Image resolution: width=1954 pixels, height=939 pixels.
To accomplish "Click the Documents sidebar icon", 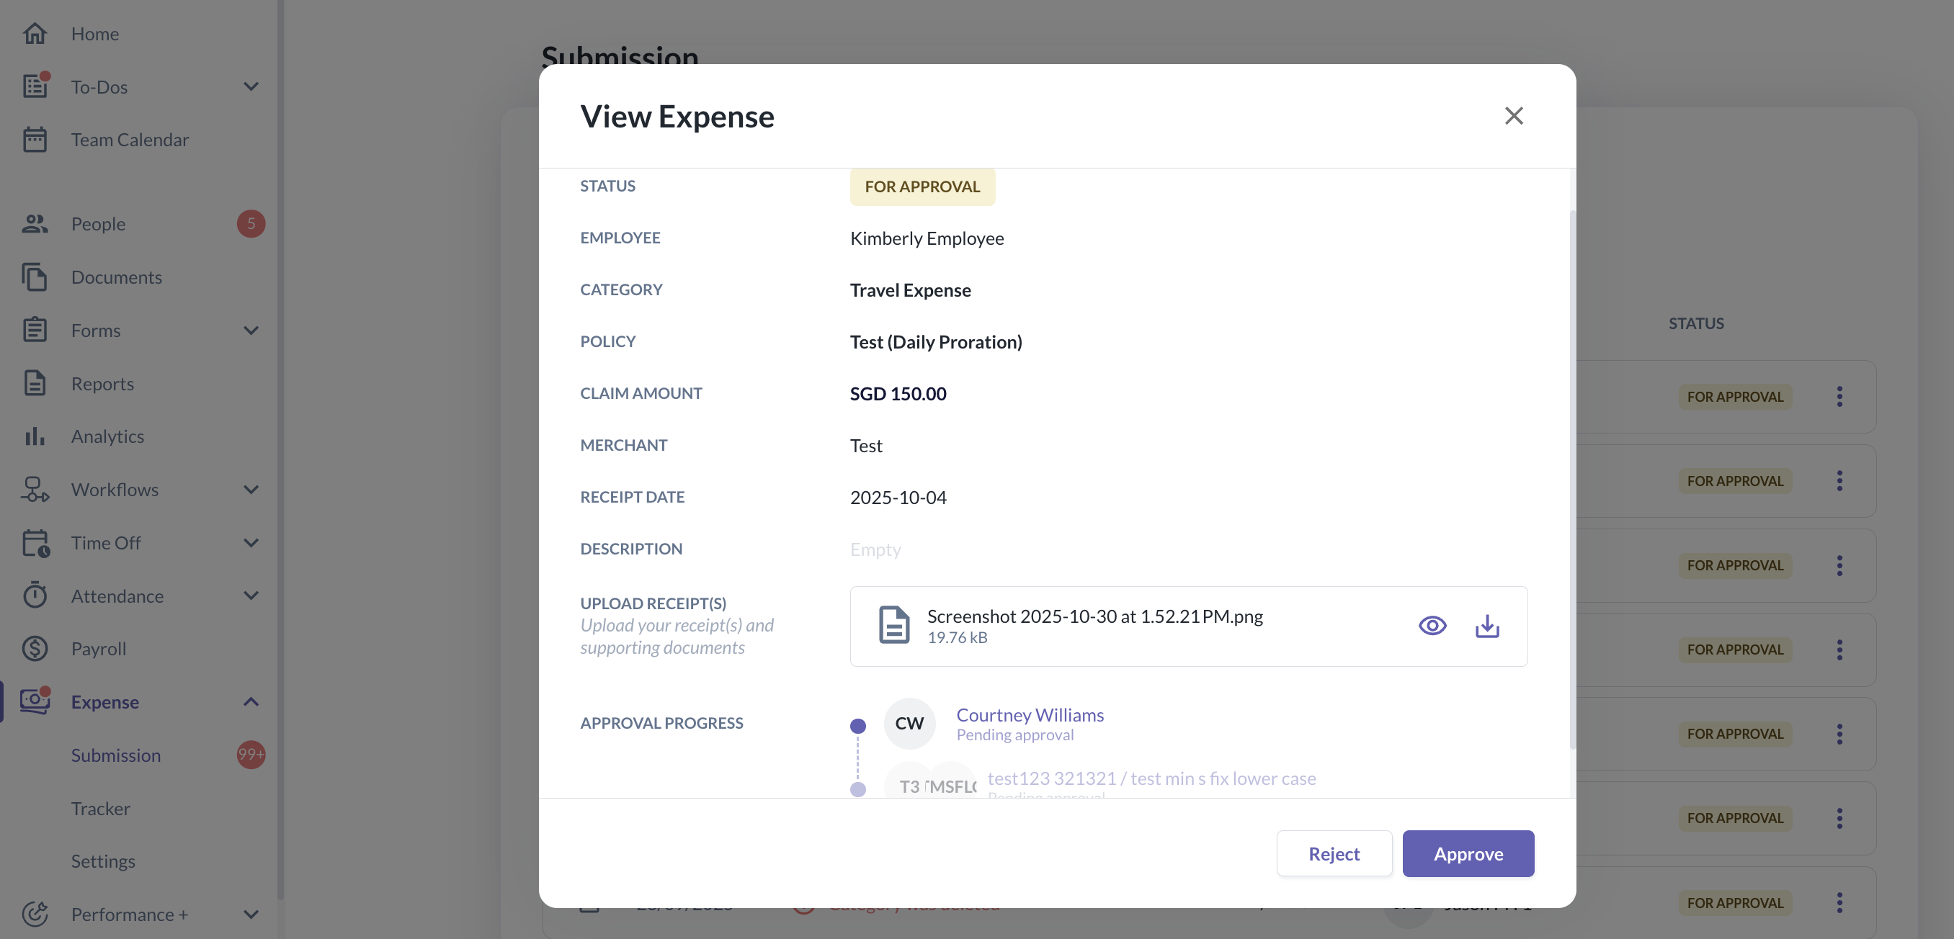I will click(x=35, y=277).
